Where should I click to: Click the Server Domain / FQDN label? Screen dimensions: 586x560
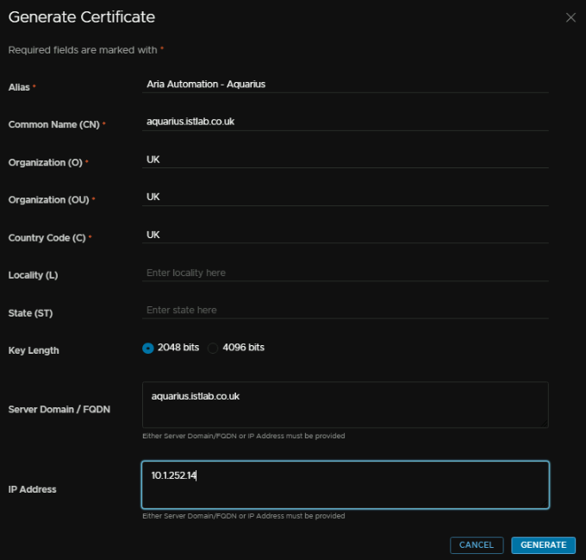[59, 409]
